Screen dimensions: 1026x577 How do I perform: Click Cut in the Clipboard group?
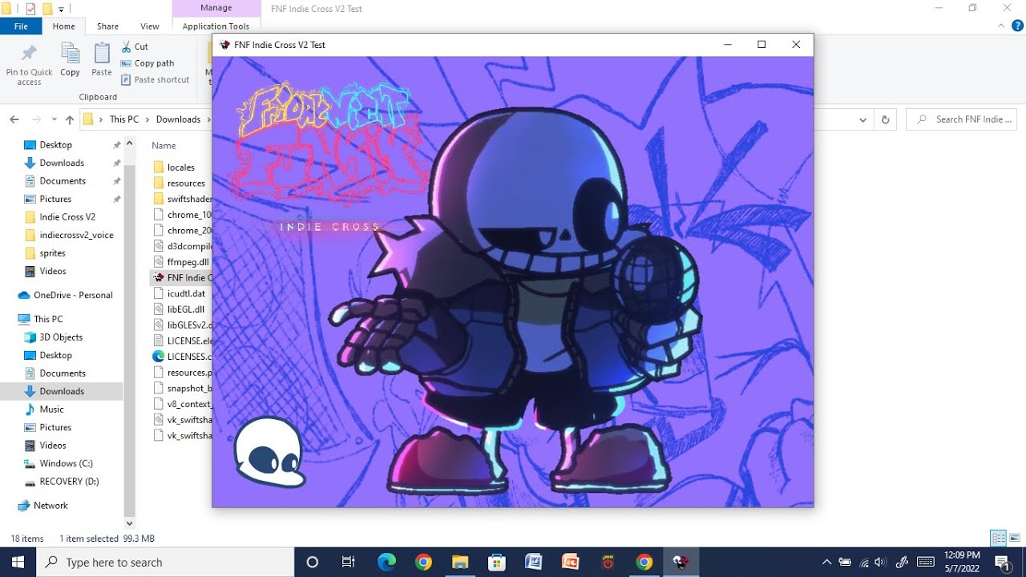[135, 46]
